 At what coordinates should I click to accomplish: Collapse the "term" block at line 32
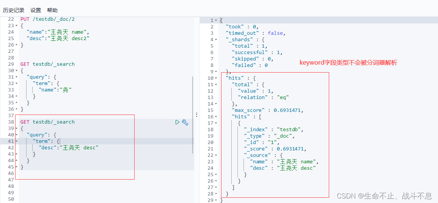pos(16,84)
